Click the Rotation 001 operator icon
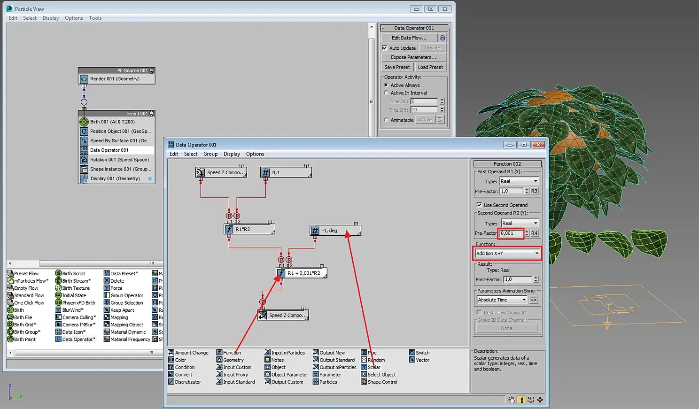This screenshot has width=699, height=409. pyautogui.click(x=84, y=160)
